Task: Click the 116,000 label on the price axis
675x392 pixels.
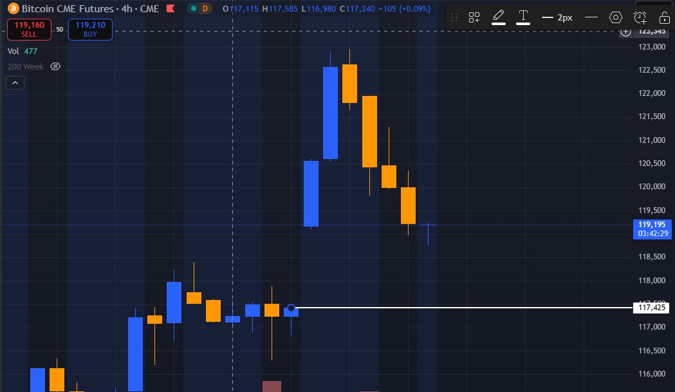Action: (x=652, y=374)
